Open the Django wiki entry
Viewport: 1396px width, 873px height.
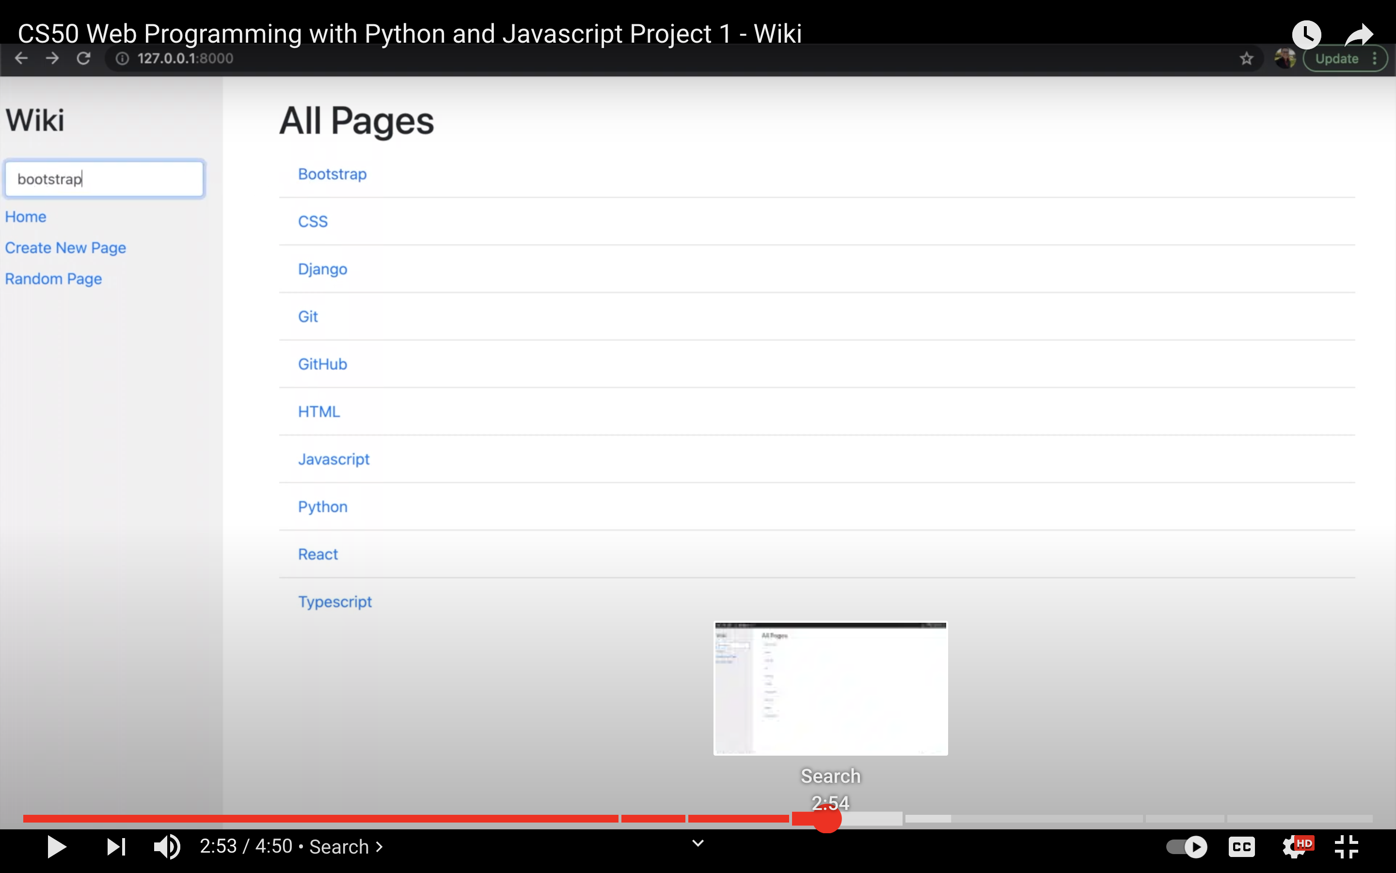[322, 269]
